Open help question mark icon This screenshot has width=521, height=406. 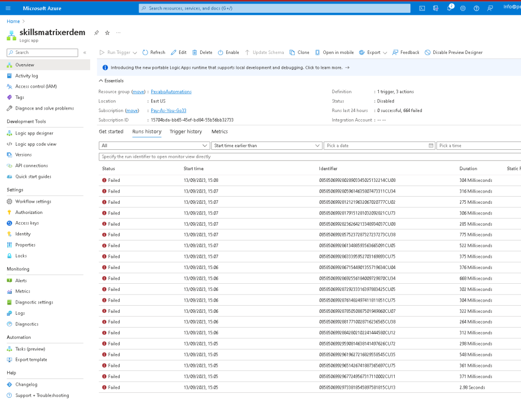(x=477, y=8)
